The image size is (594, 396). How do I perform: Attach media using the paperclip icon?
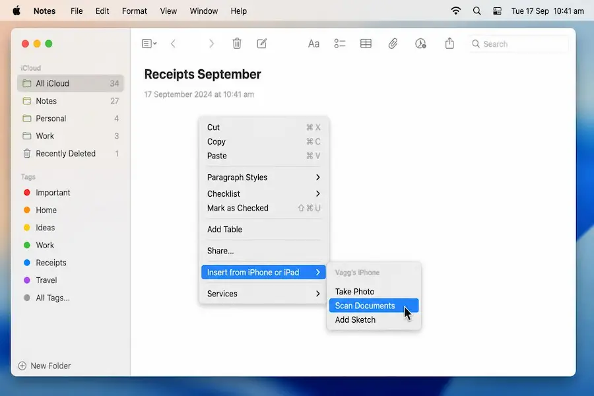coord(393,44)
